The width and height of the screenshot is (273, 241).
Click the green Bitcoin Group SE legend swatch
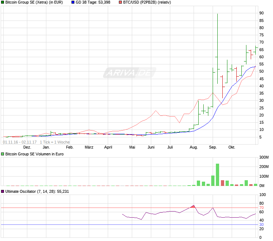click(3, 3)
